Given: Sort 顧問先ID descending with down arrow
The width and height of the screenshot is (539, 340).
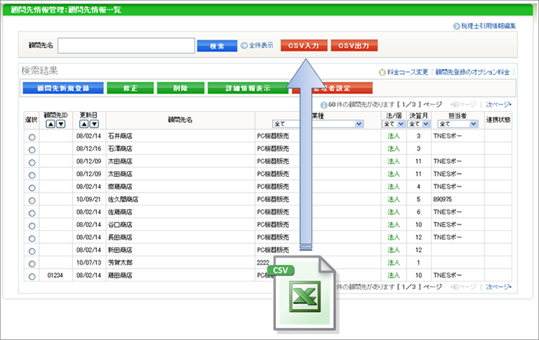Looking at the screenshot, I should tap(61, 124).
